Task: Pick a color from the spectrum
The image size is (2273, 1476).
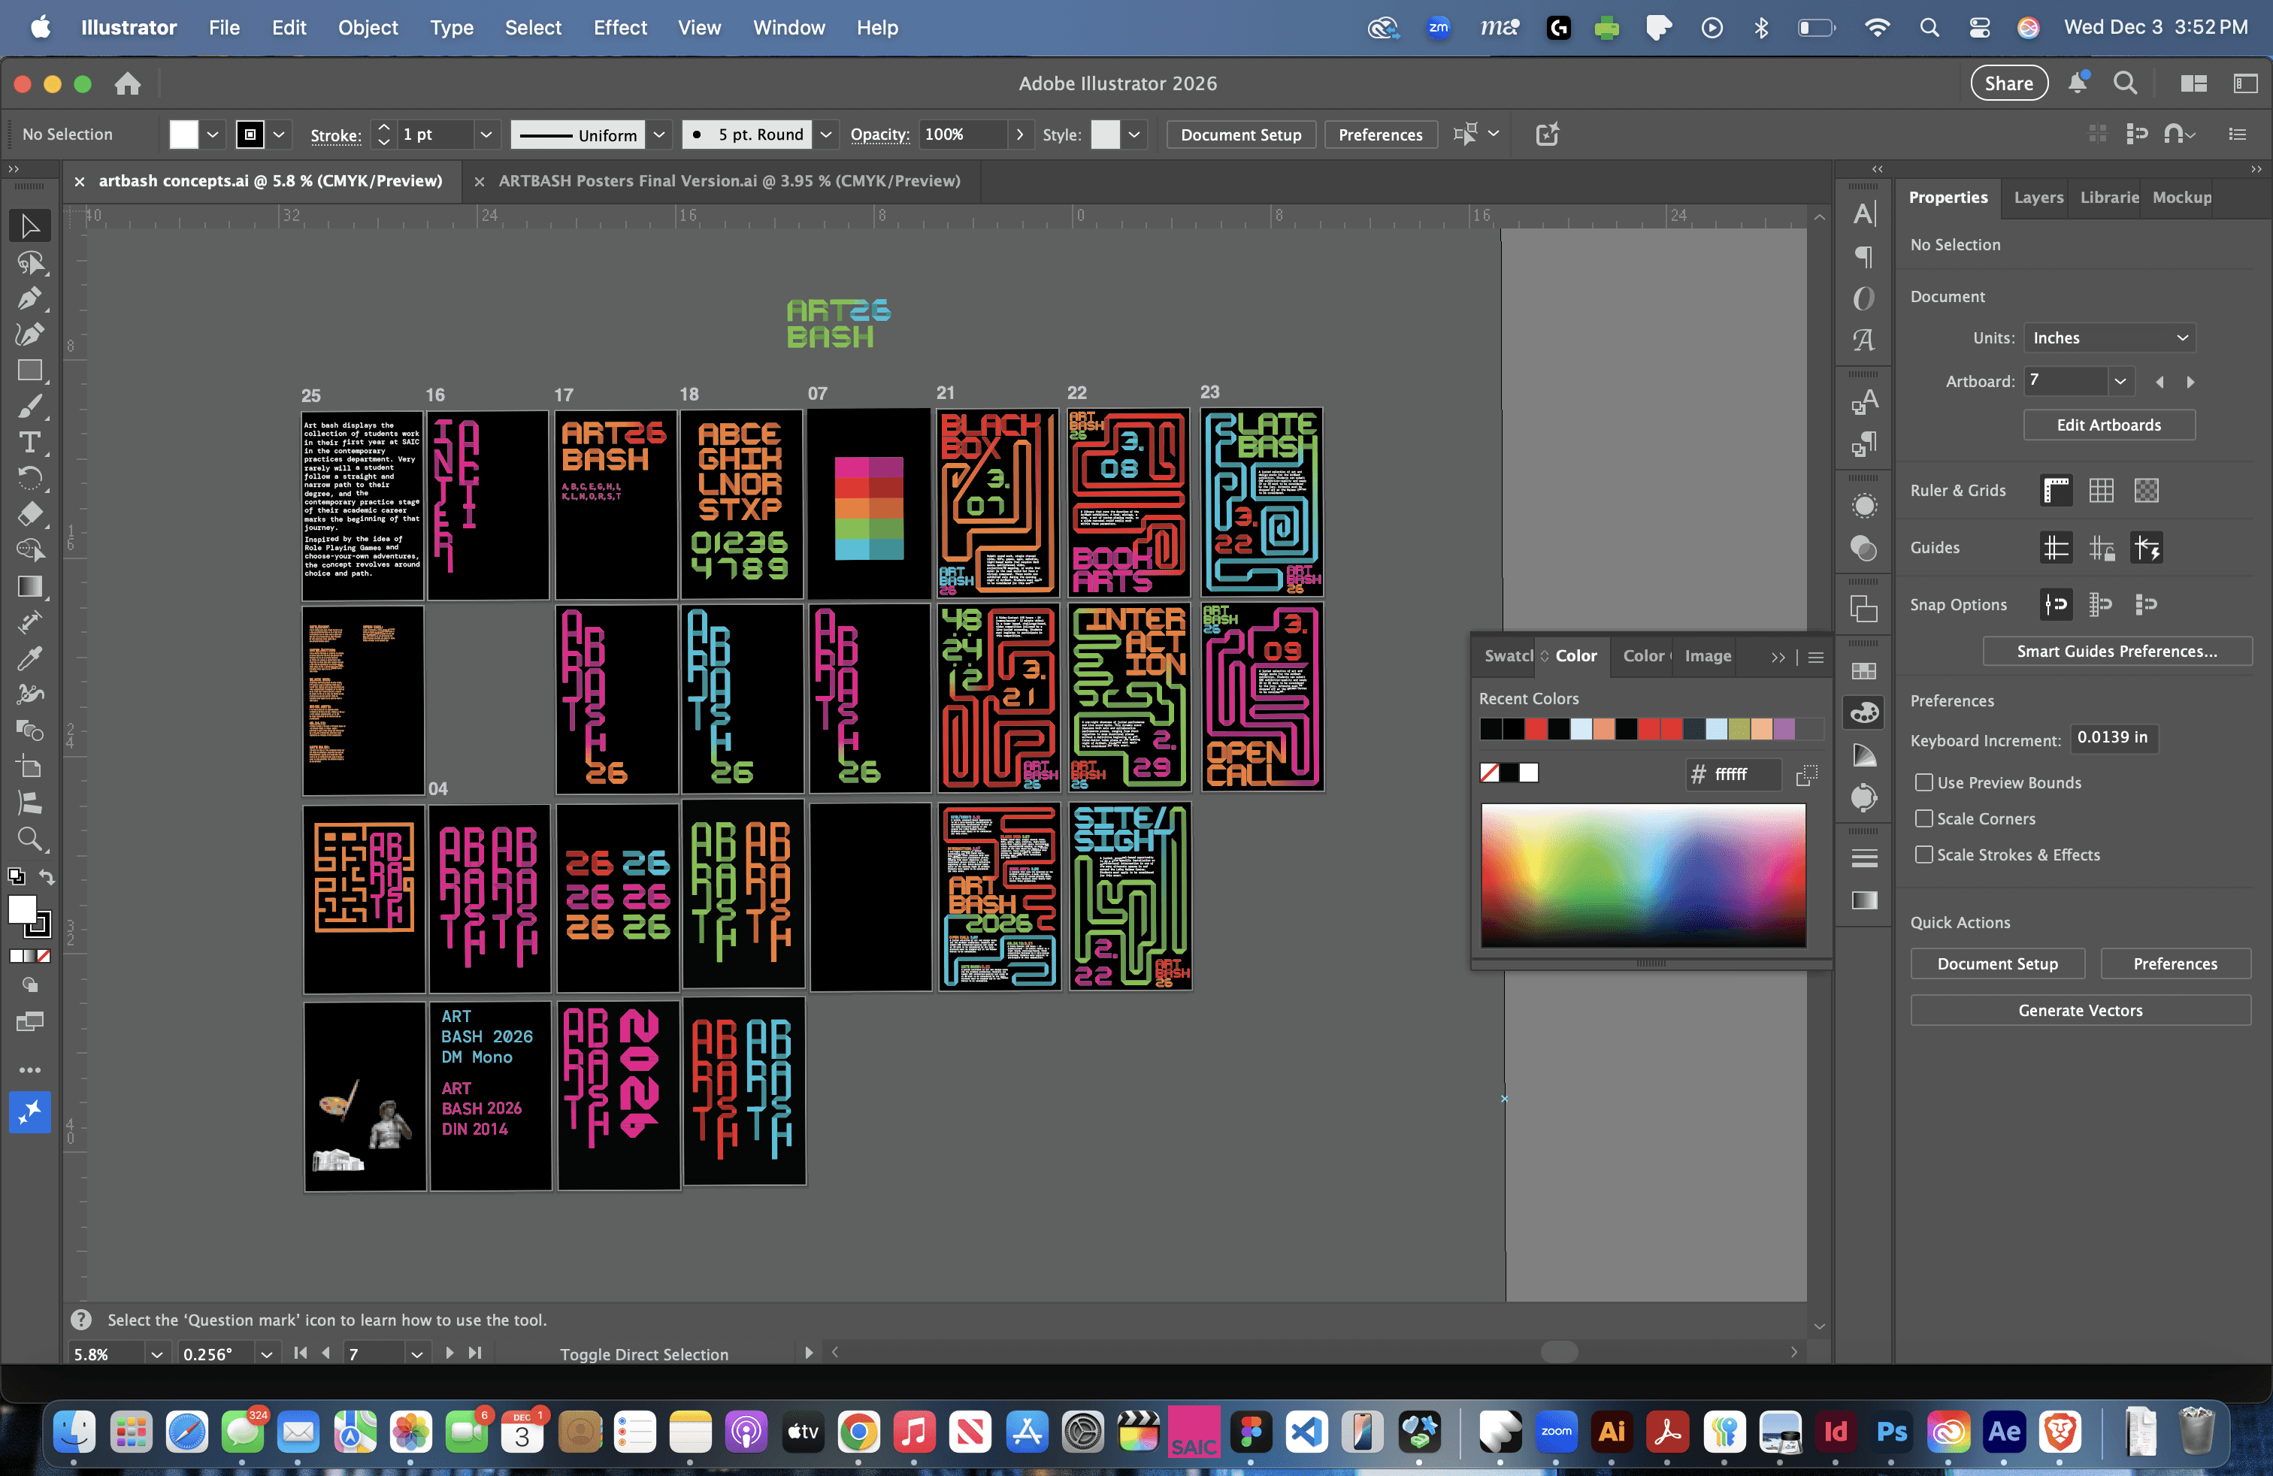Action: tap(1642, 875)
